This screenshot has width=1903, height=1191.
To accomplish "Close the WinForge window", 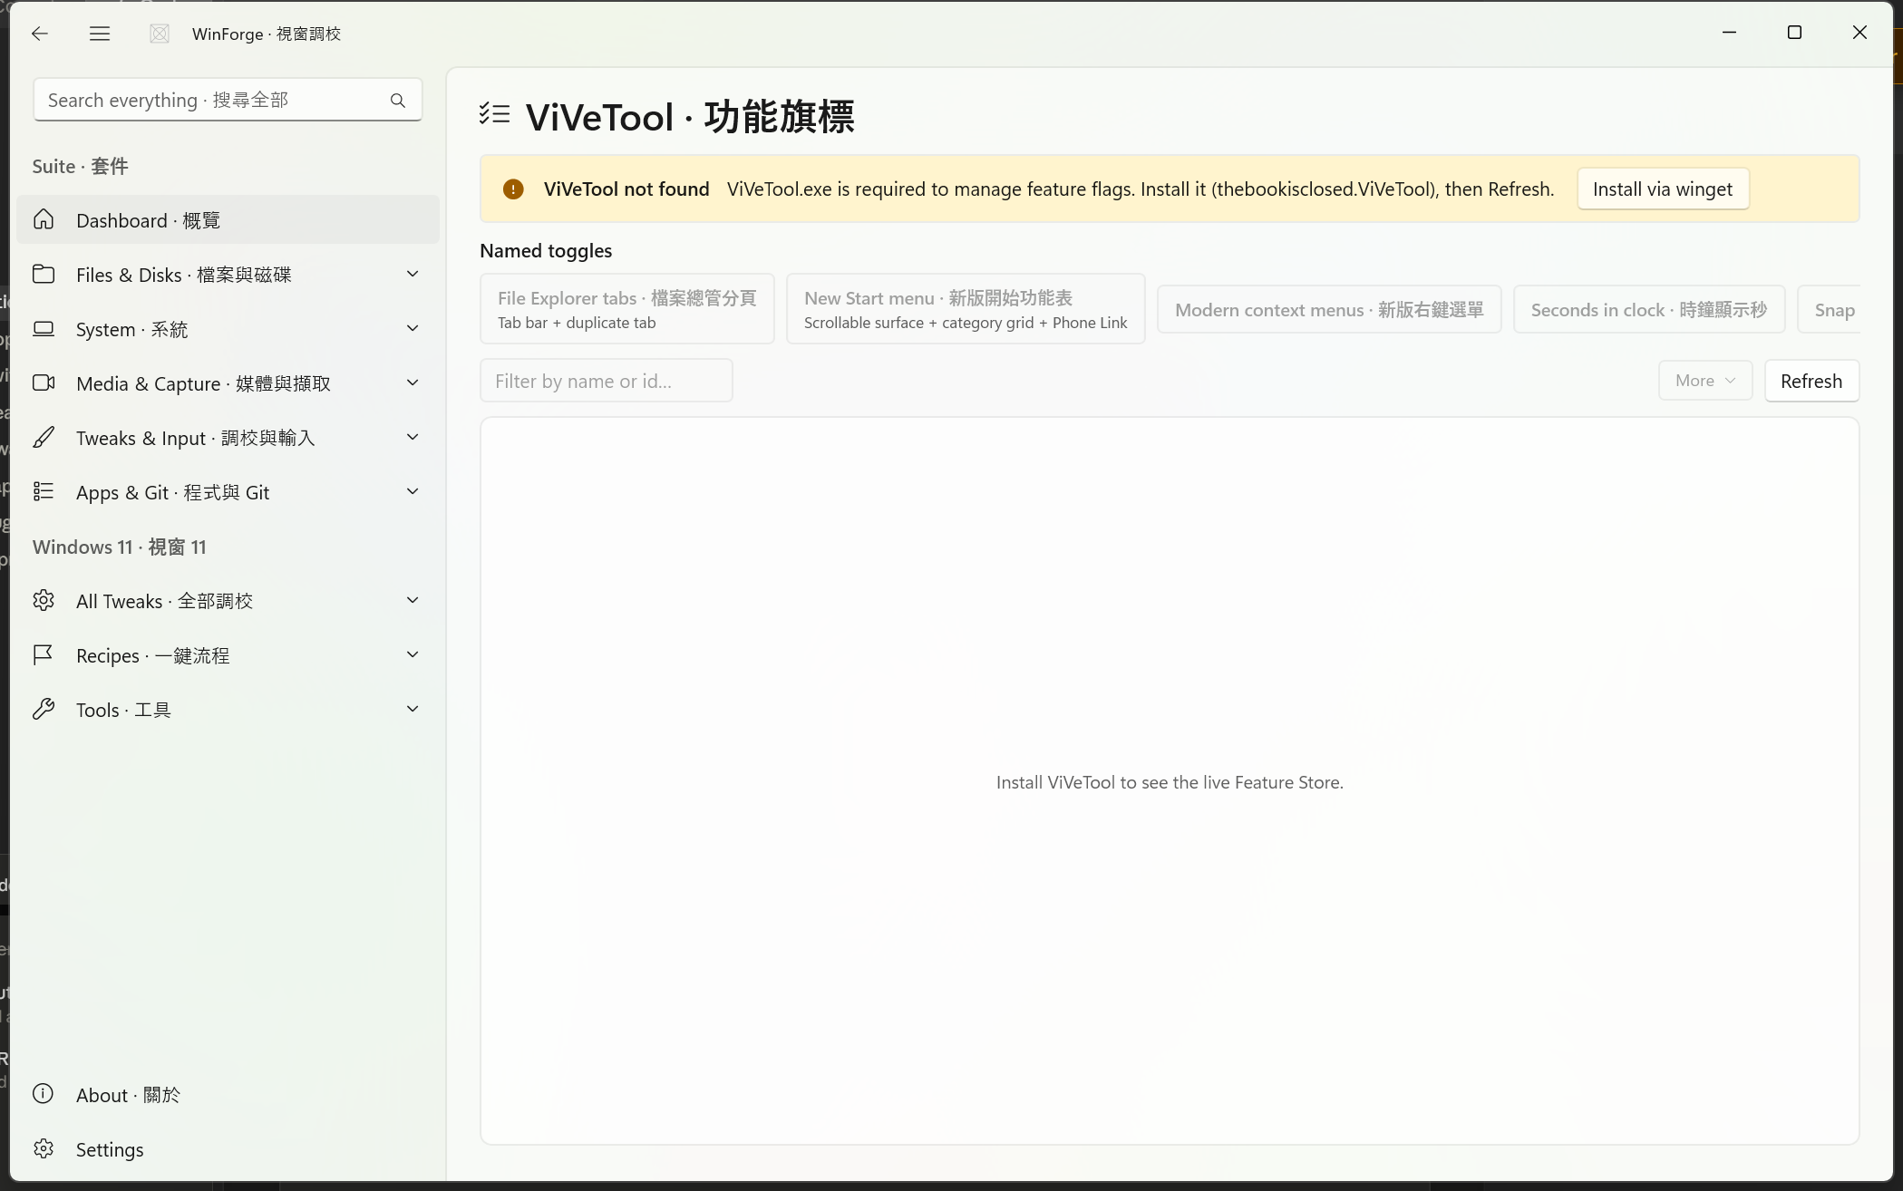I will 1859,33.
